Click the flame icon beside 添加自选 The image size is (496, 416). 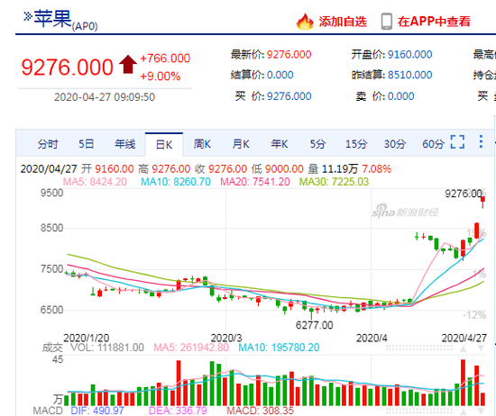pos(305,22)
